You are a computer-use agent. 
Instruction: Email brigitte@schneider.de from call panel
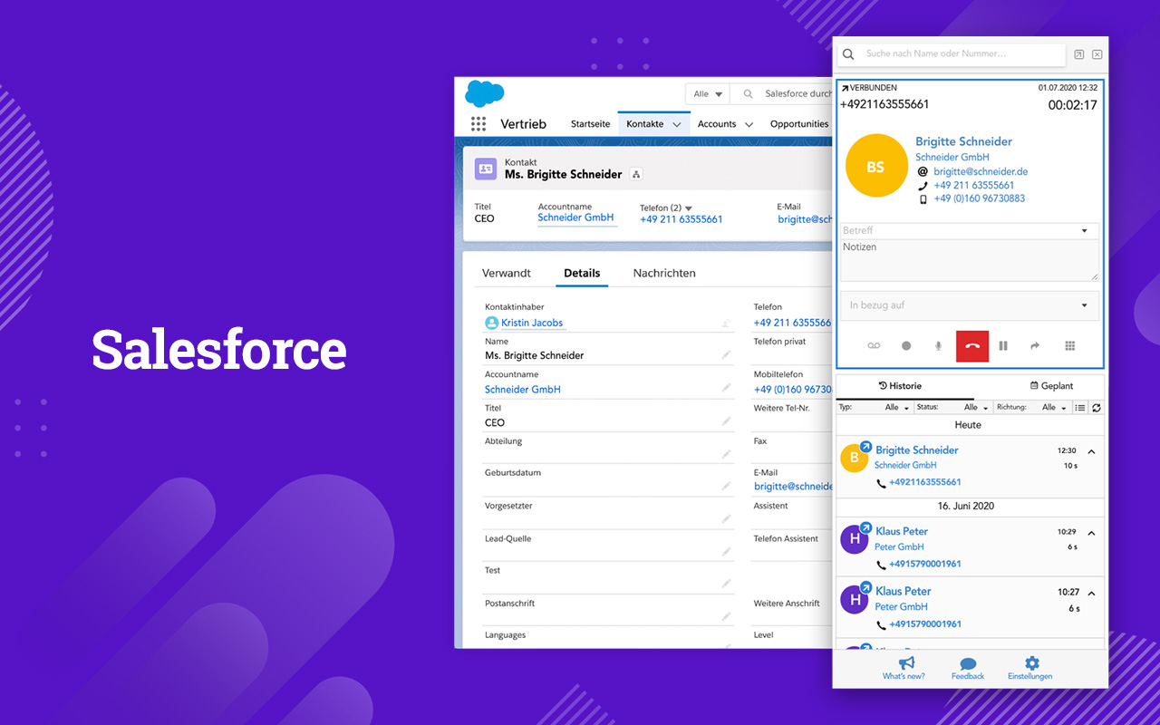981,171
